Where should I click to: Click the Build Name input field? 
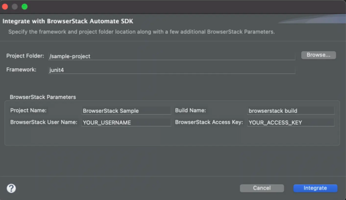pos(291,110)
